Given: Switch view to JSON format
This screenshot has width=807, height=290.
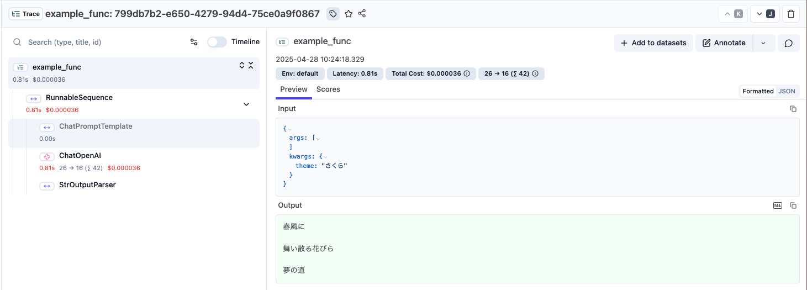Looking at the screenshot, I should (x=787, y=91).
